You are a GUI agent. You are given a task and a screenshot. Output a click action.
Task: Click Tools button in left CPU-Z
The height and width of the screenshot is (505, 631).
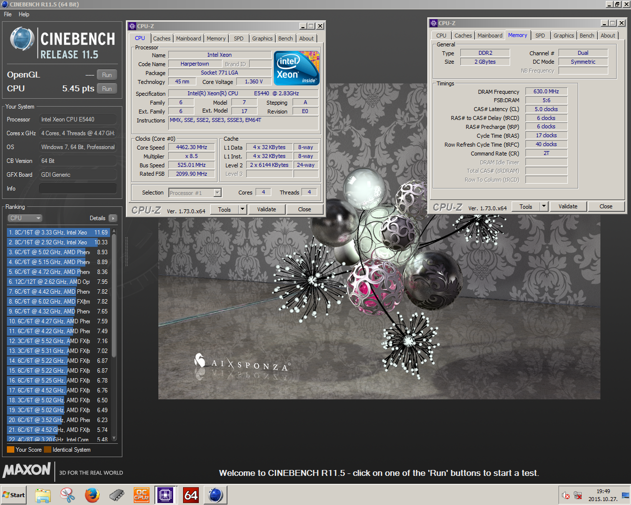click(x=224, y=209)
